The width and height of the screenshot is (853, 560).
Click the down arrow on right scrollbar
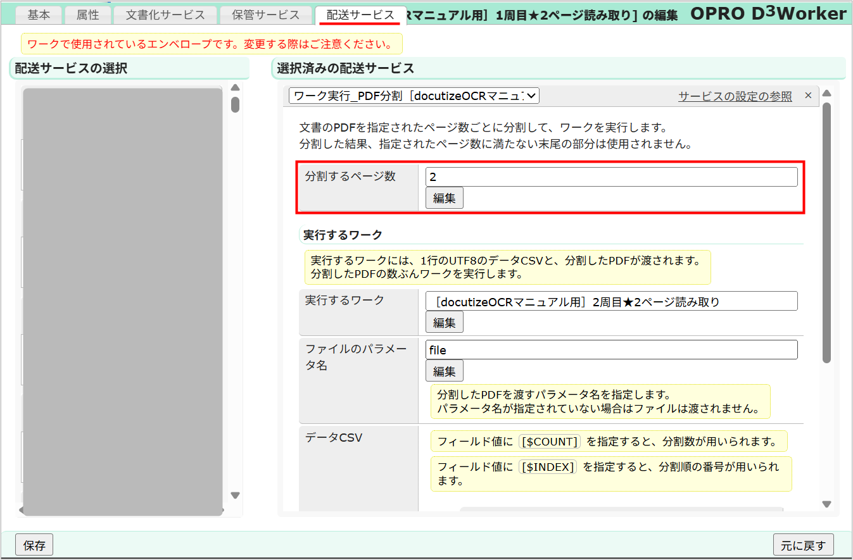(826, 505)
